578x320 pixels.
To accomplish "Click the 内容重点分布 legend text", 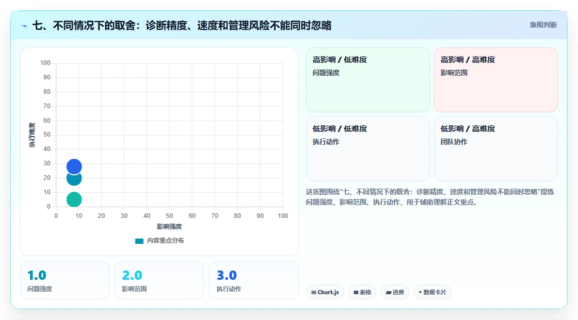I will coord(166,241).
